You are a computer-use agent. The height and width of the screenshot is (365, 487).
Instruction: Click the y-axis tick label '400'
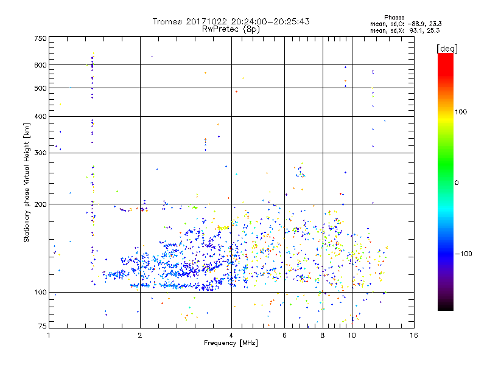[x=40, y=116]
